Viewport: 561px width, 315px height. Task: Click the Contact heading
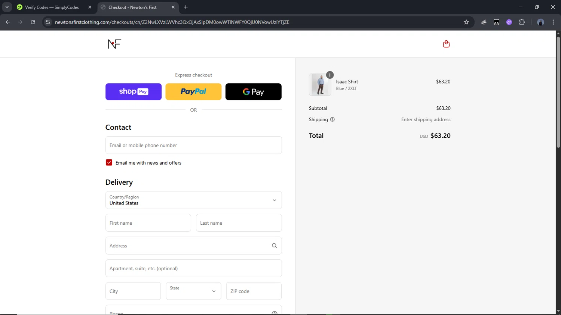tap(118, 127)
